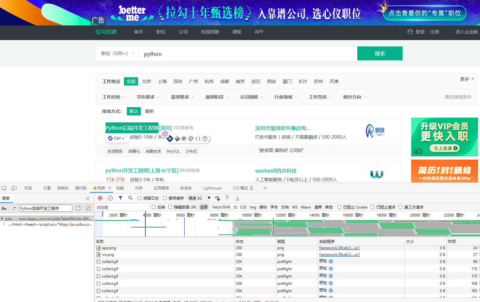480x302 pixels.
Task: Open the 慢速 3G throttling dropdown
Action: (200, 198)
